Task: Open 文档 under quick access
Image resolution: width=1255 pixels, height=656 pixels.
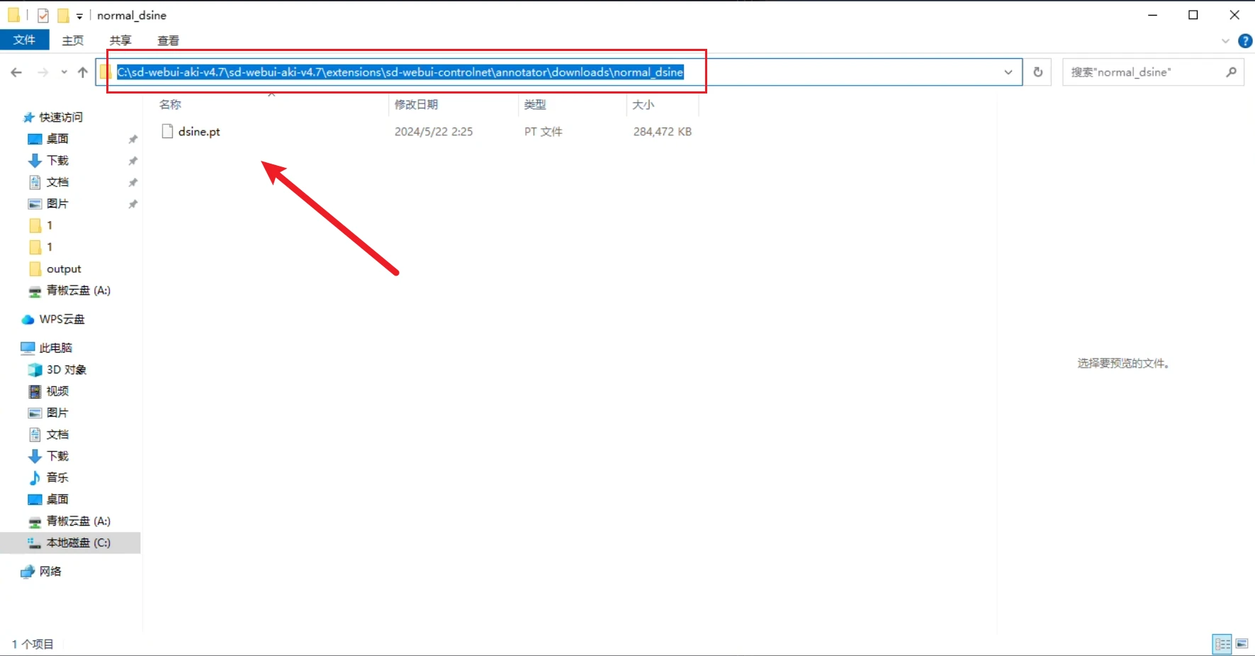Action: 57,182
